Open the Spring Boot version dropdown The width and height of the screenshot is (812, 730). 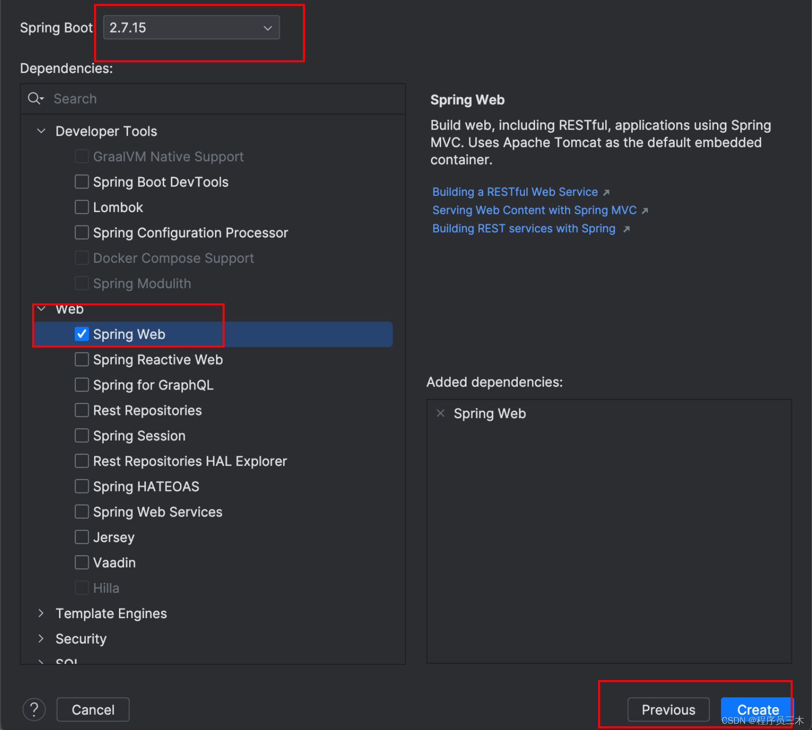(x=191, y=27)
